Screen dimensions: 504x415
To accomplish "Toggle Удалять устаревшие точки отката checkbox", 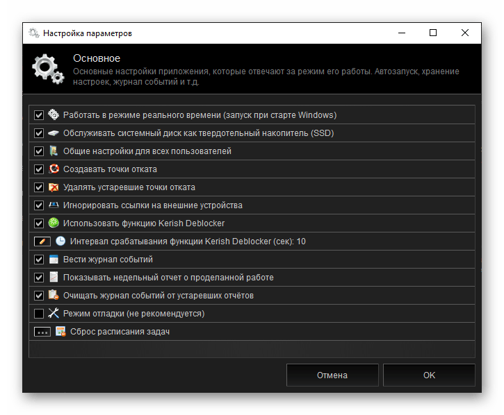I will coord(39,187).
